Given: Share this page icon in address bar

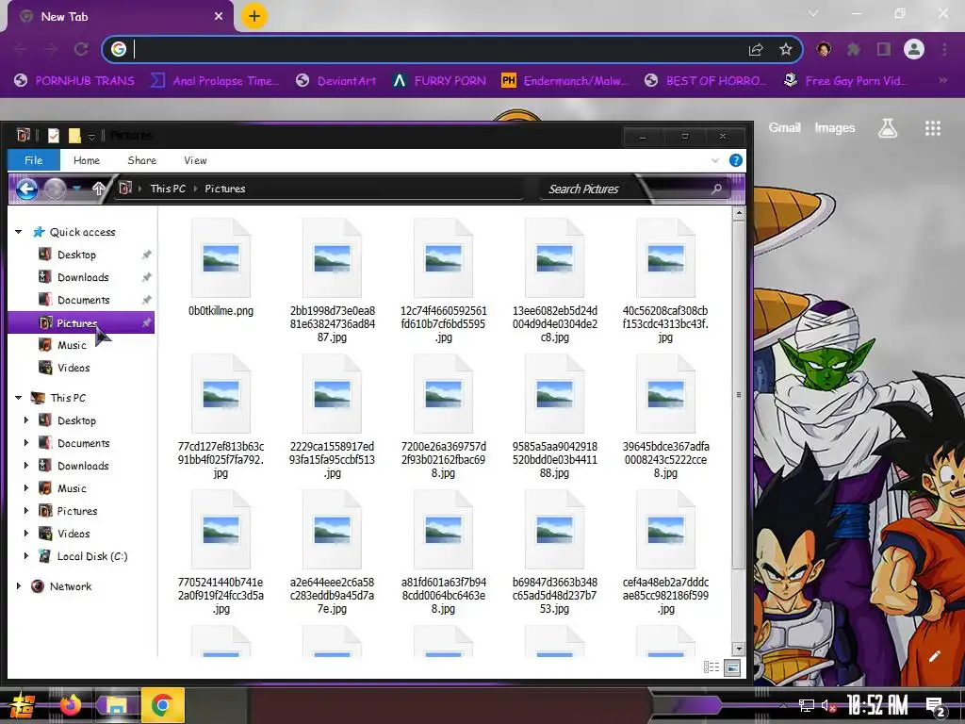Looking at the screenshot, I should pyautogui.click(x=756, y=49).
